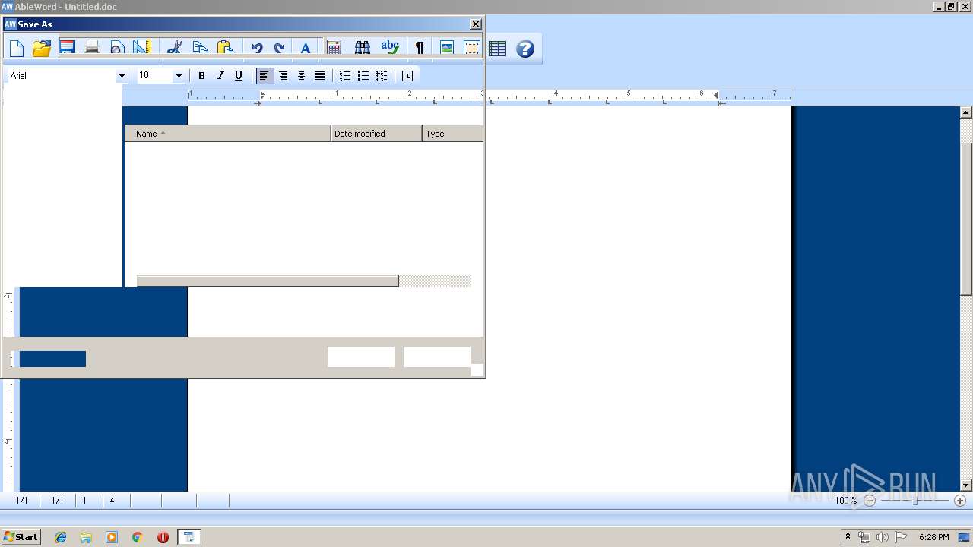
Task: Insert a text frame with dashed box icon
Action: (472, 48)
